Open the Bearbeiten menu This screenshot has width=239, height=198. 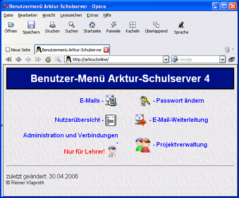[27, 15]
